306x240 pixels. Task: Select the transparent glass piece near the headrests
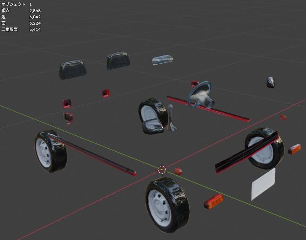(x=162, y=60)
